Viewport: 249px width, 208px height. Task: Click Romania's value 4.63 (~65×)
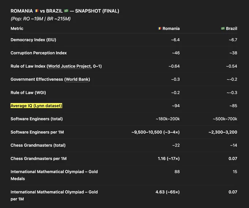pyautogui.click(x=168, y=192)
